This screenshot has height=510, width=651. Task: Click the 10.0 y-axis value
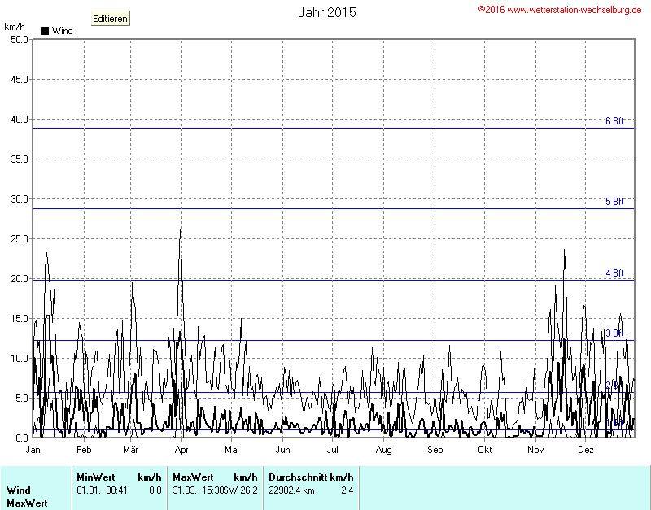(20, 359)
